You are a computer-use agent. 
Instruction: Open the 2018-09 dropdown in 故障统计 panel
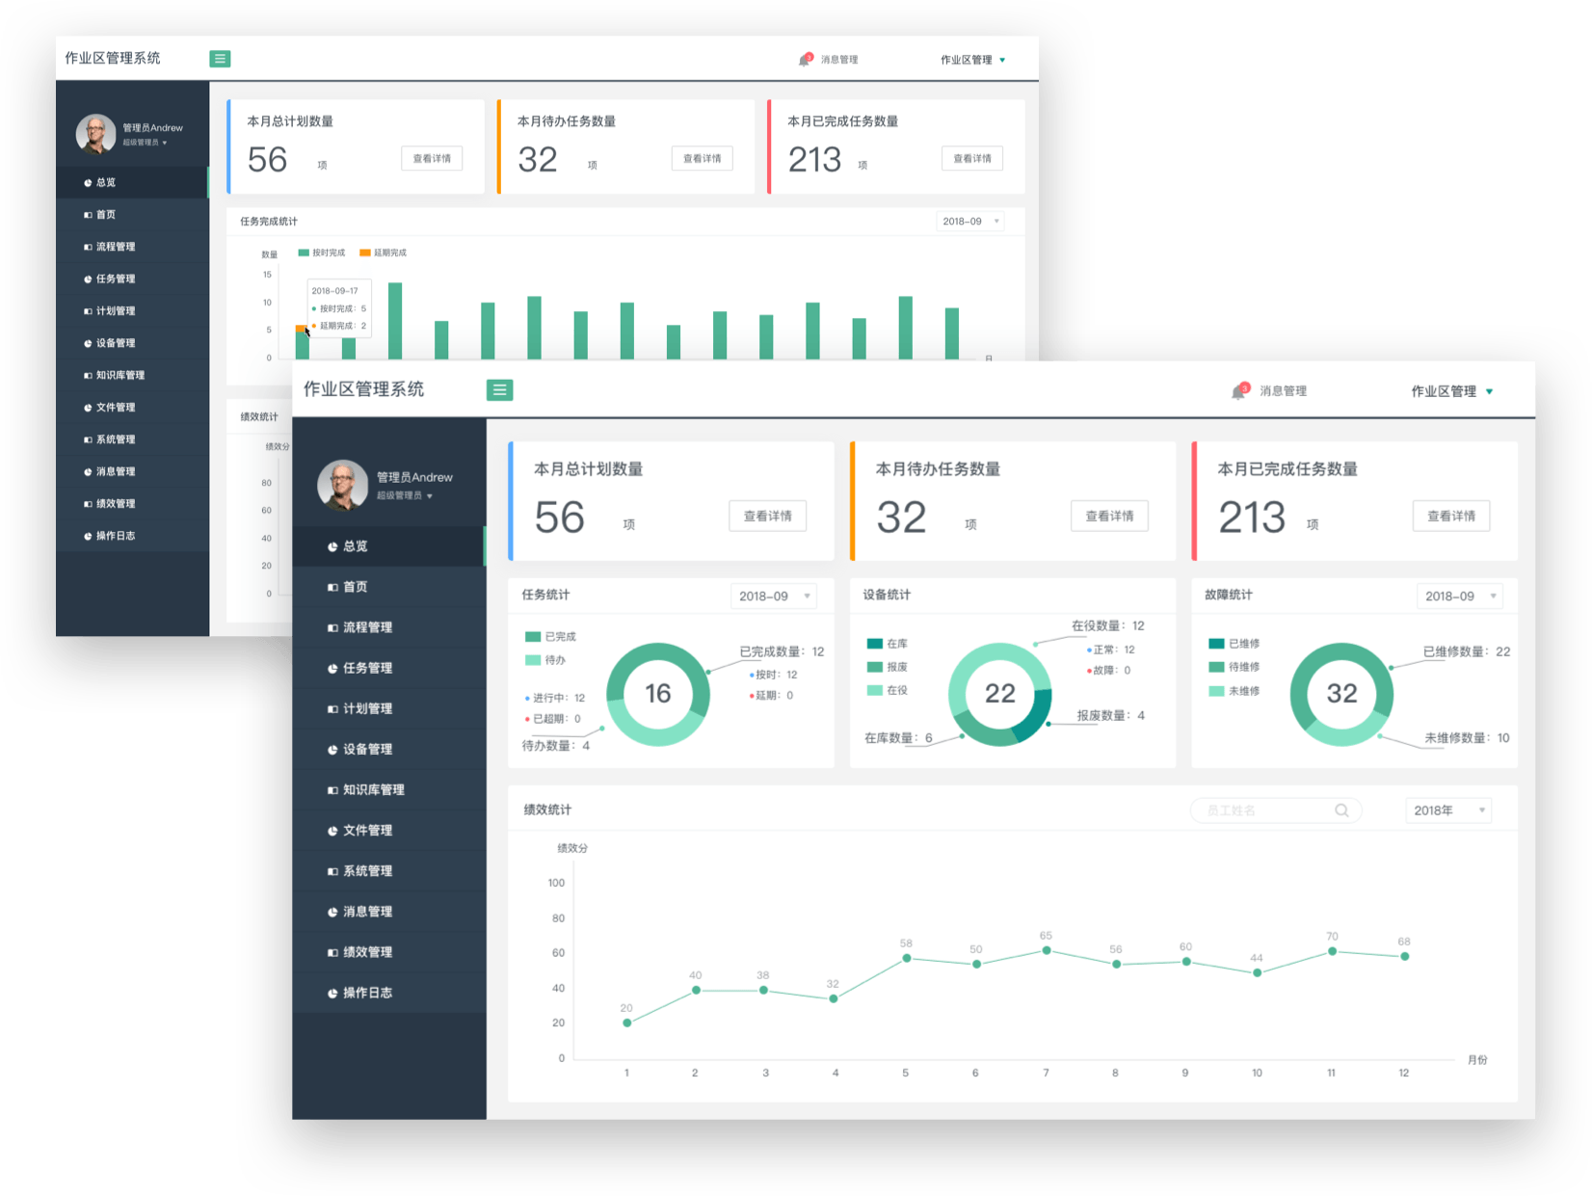[x=1459, y=597]
